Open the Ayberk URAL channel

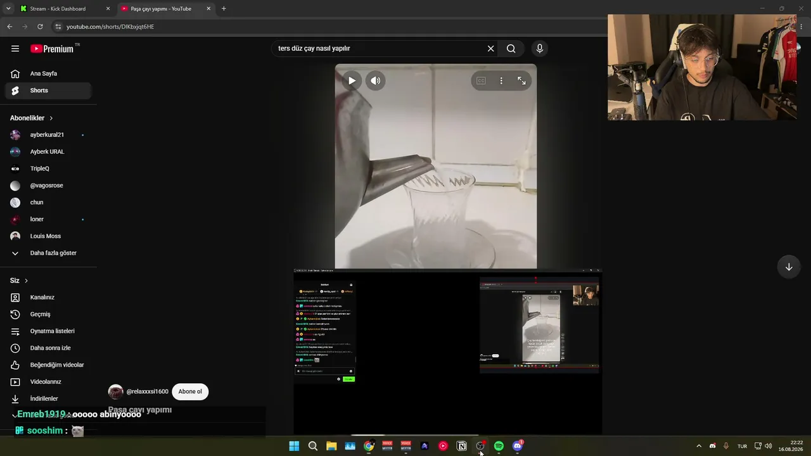pos(48,152)
